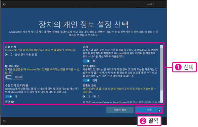
Task: Click the scrollbar up arrow
Action: click(161, 47)
